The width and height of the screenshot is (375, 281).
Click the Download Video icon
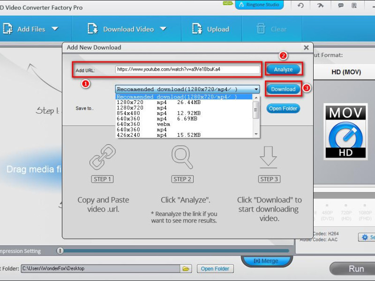pos(92,29)
